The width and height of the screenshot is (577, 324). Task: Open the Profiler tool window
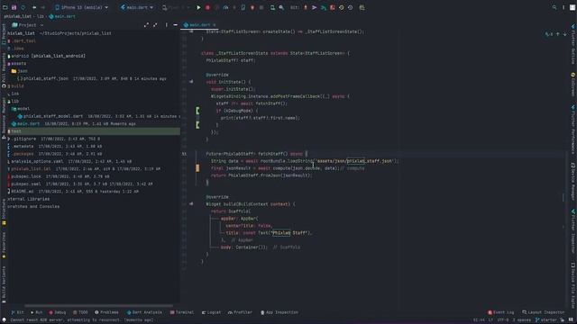pos(240,312)
